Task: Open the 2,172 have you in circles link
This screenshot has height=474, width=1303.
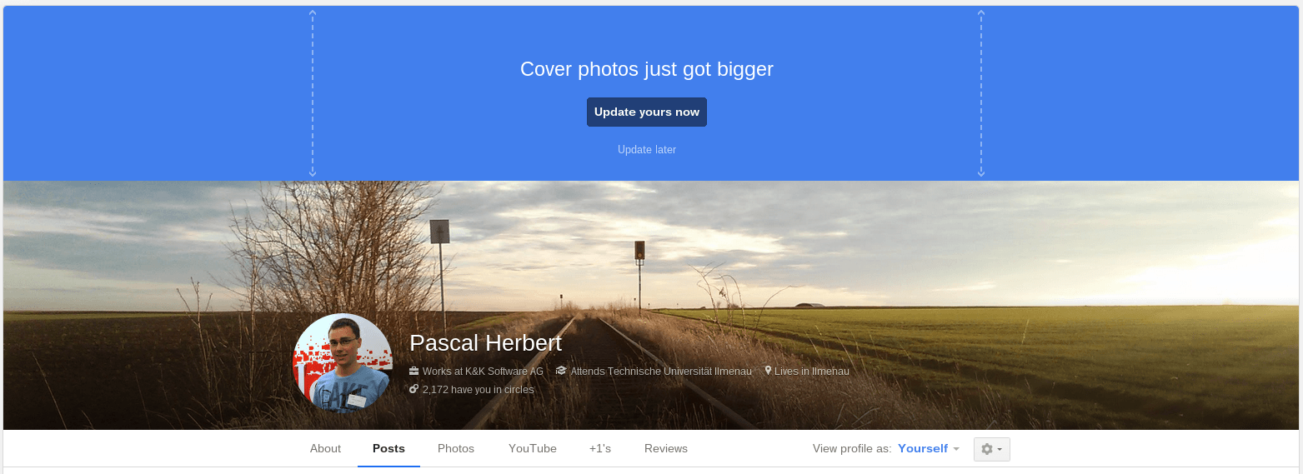Action: click(x=478, y=390)
